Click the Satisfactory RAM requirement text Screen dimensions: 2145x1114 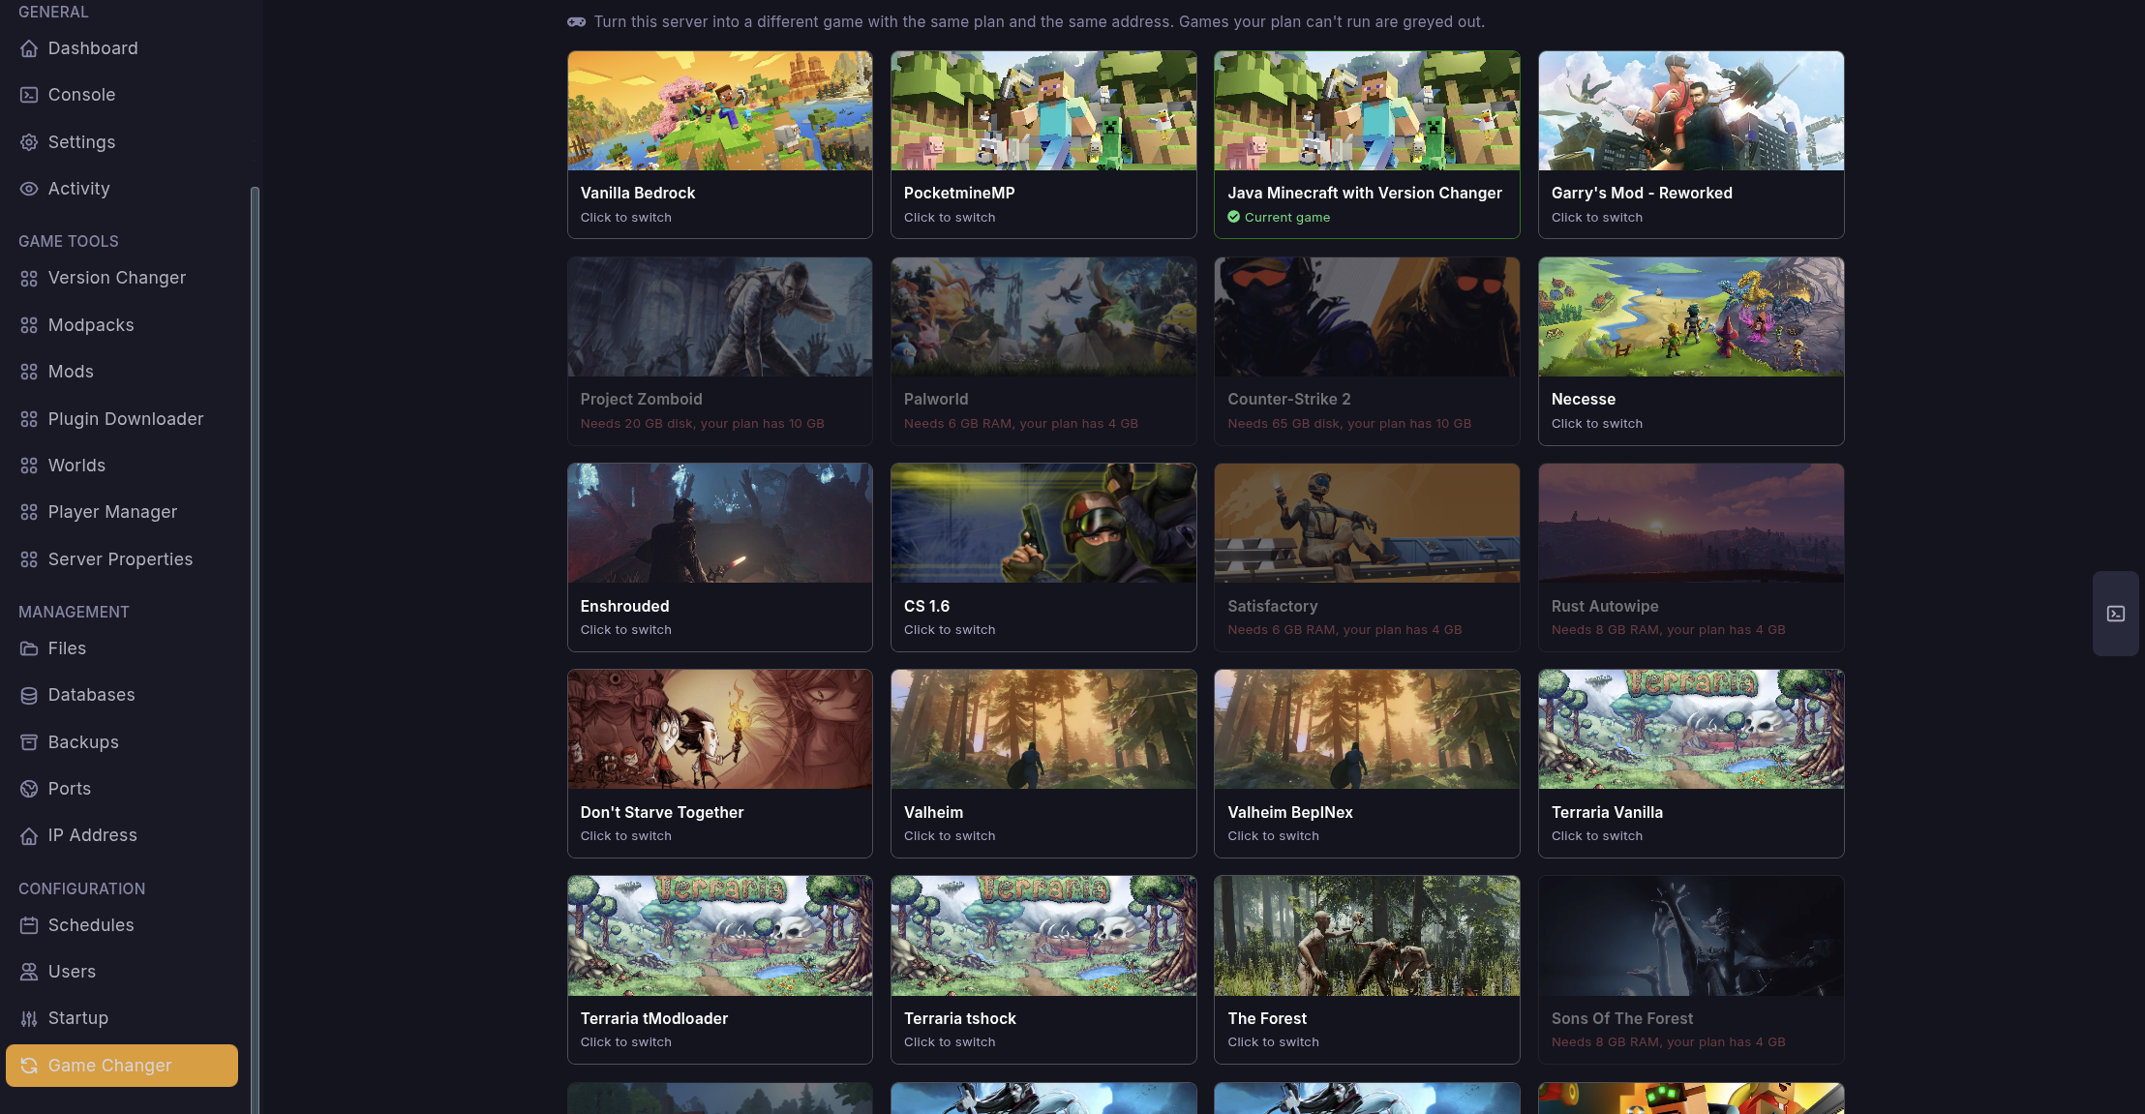tap(1344, 630)
